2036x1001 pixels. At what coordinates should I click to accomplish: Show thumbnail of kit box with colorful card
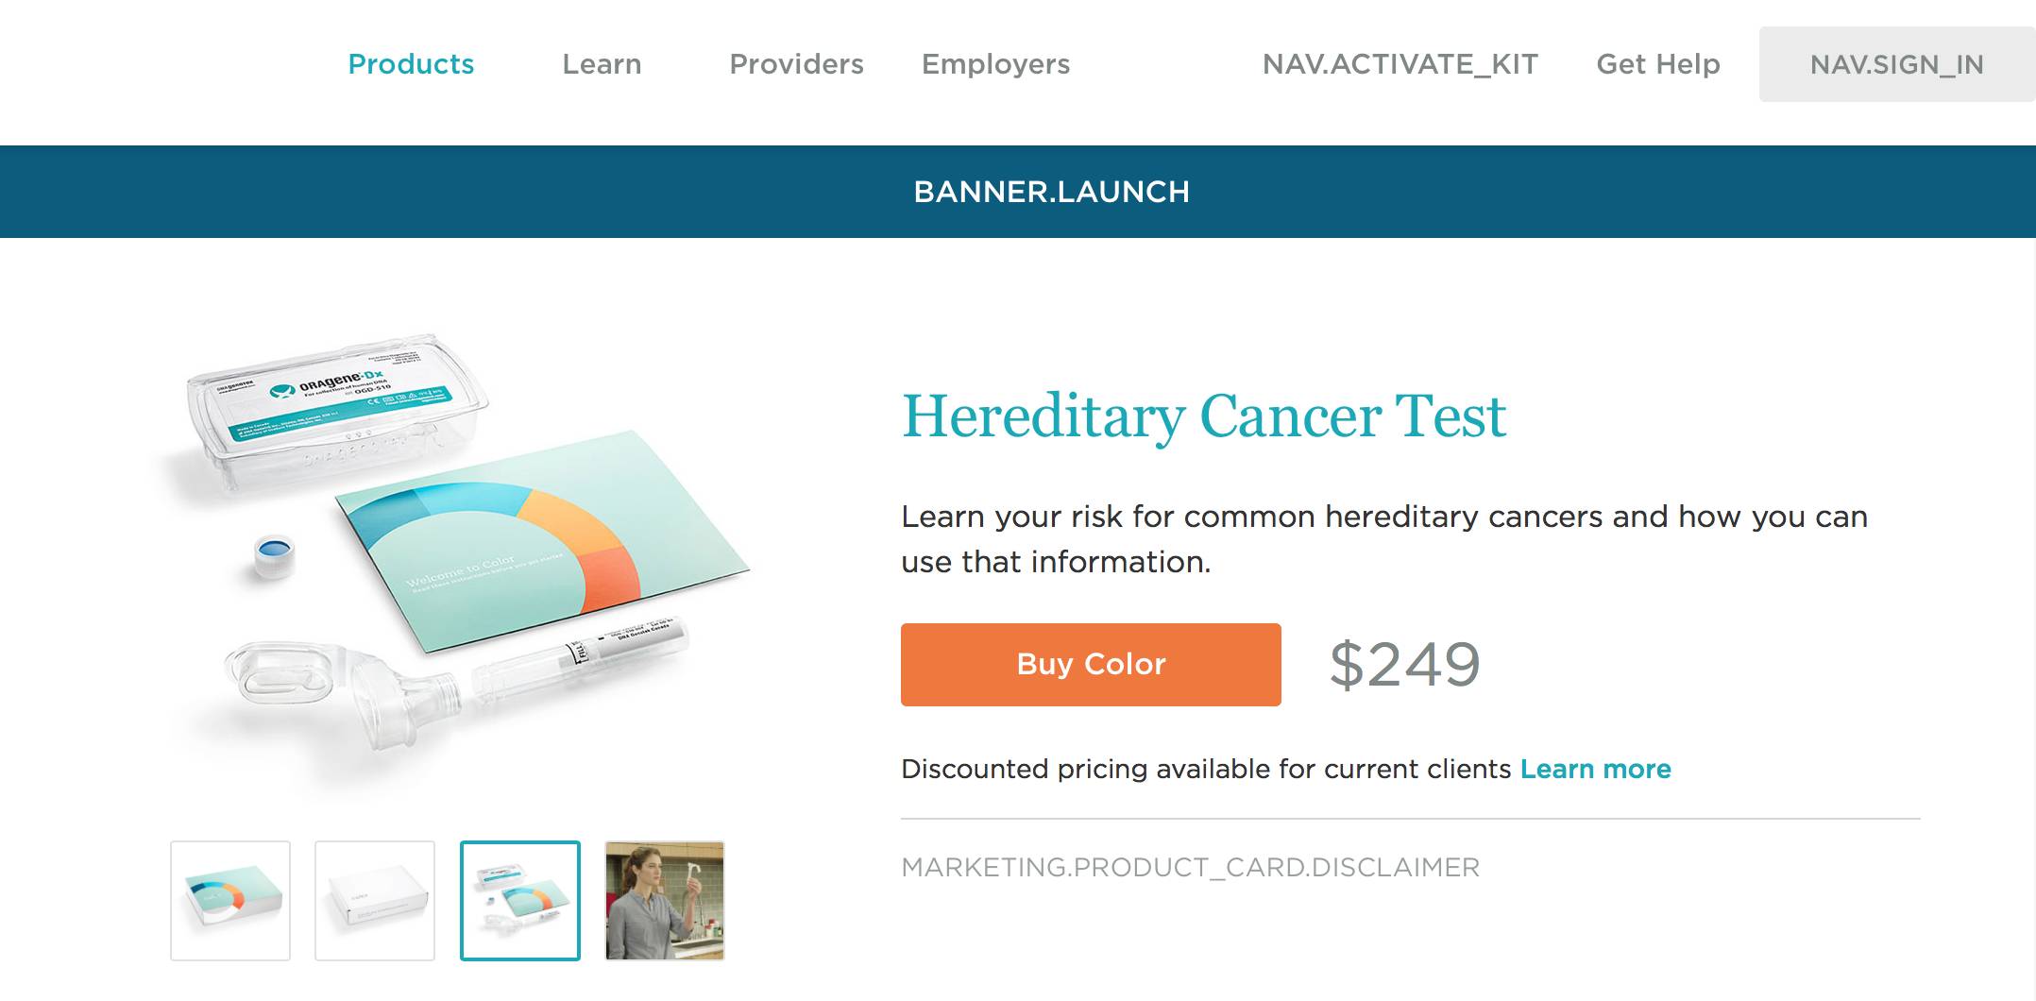click(230, 900)
